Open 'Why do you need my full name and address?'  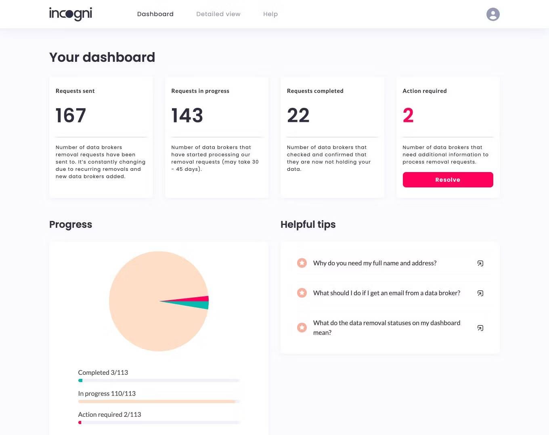(375, 263)
